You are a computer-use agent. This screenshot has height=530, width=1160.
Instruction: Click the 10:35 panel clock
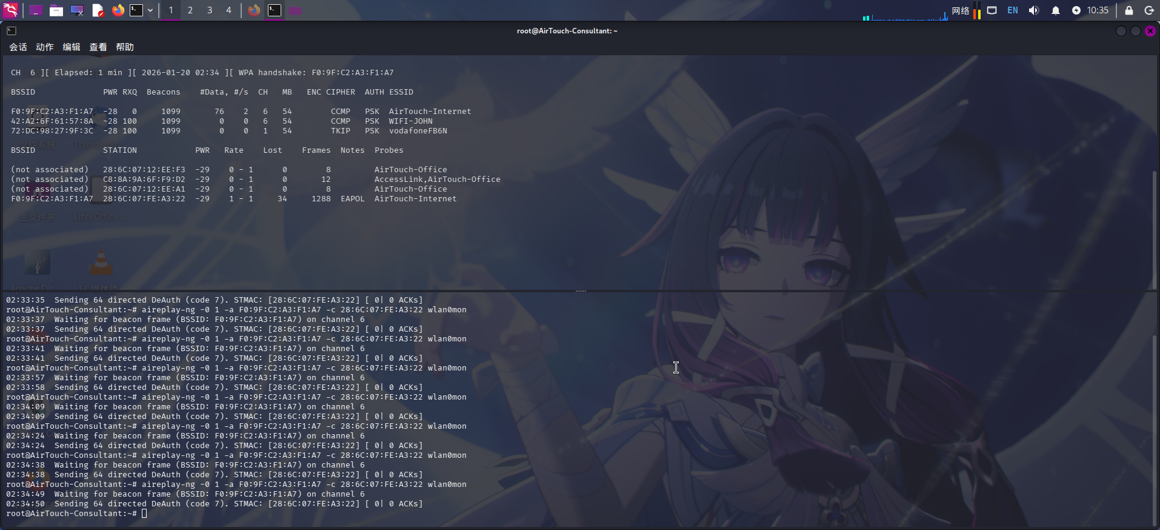coord(1098,10)
